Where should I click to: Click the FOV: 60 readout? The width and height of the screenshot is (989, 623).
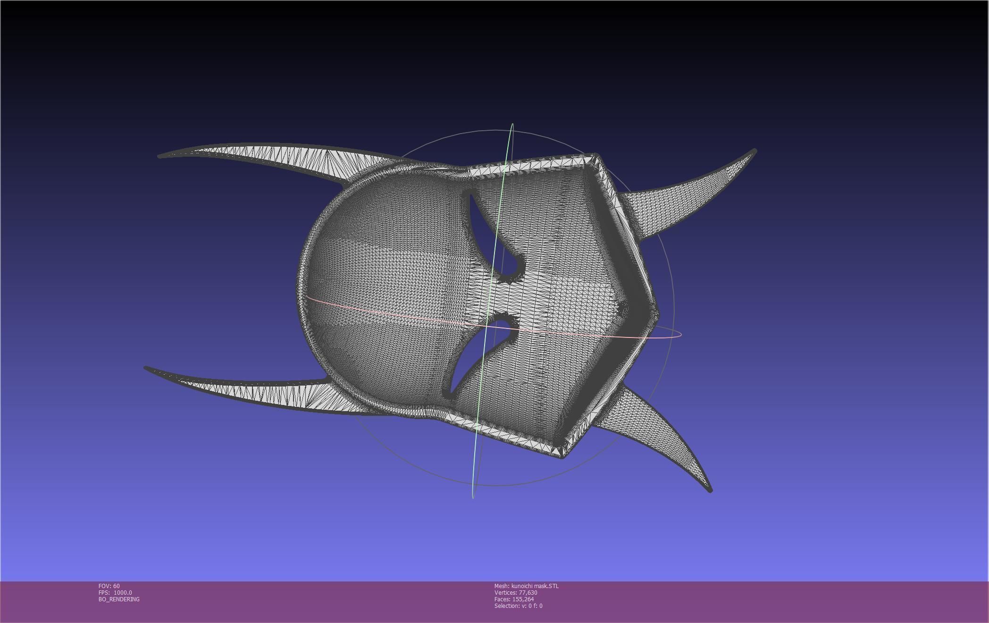pyautogui.click(x=109, y=586)
